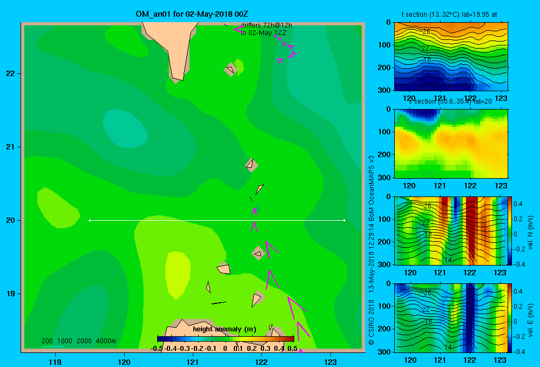
Task: Click the -0.5 tick on height anomaly colorbar
Action: (x=157, y=349)
